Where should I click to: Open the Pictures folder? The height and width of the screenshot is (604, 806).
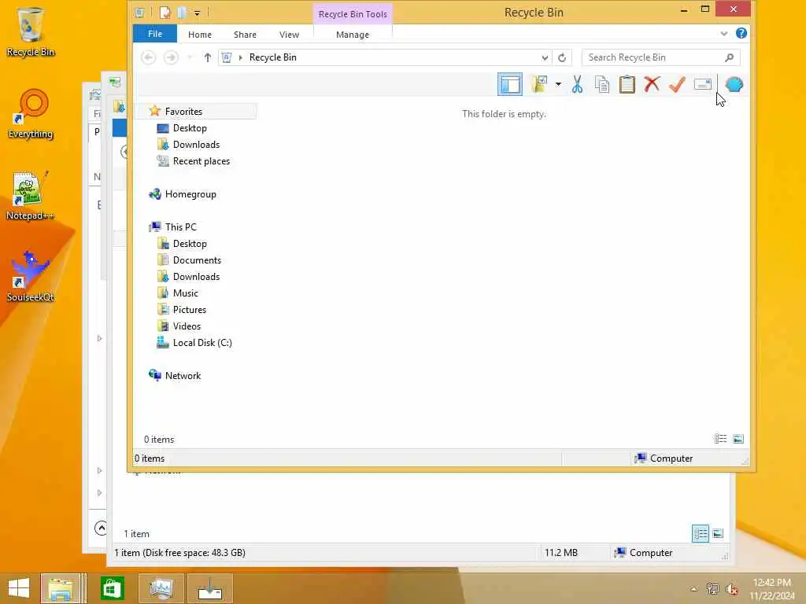[190, 310]
